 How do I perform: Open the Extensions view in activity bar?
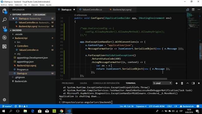click(4, 47)
